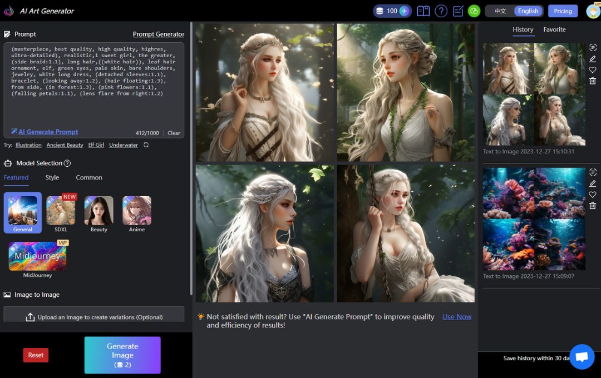Select the SDXL model
Viewport: 601px width, 378px height.
61,214
